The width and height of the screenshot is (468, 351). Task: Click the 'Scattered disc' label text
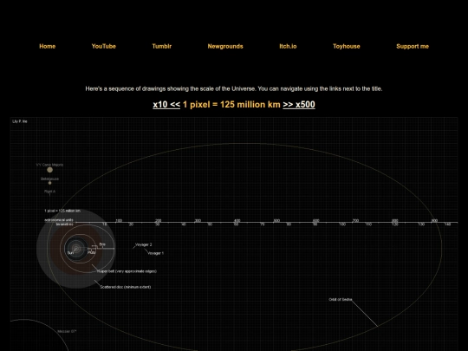[126, 287]
